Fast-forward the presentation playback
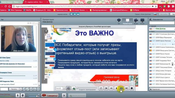Viewport: 175px width, 98px height. click(x=121, y=88)
